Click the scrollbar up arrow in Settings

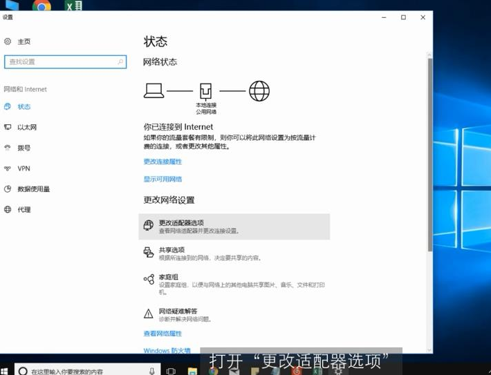(x=430, y=55)
